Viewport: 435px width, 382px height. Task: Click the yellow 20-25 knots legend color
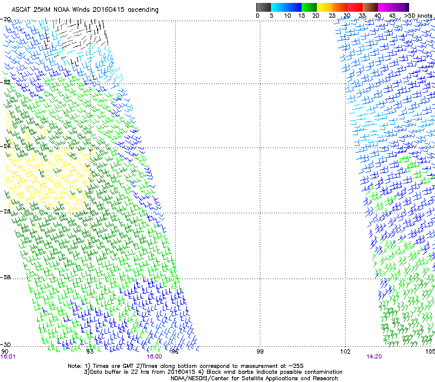point(324,7)
